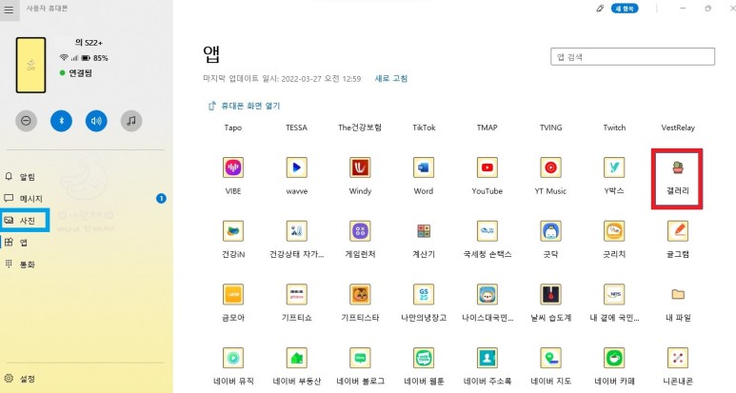Image resolution: width=736 pixels, height=393 pixels.
Task: Click the TVING app label
Action: click(550, 128)
